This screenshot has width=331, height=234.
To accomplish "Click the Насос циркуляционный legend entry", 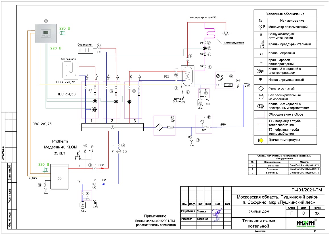I will point(286,80).
